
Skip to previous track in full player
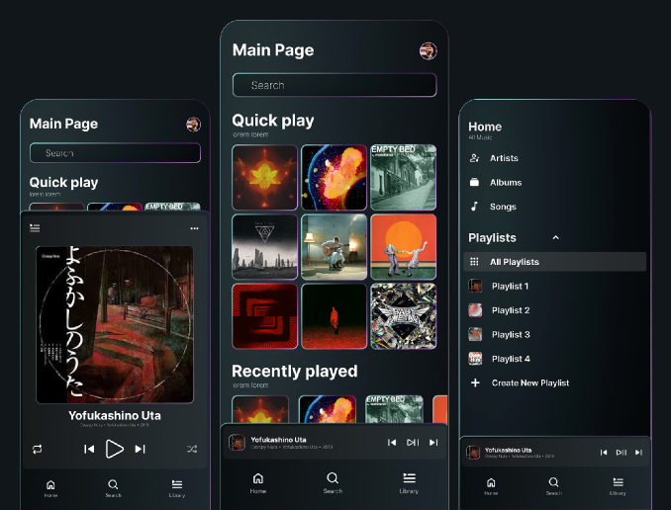pyautogui.click(x=89, y=449)
